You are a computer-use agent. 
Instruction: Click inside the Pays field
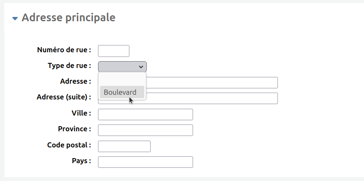click(x=146, y=162)
